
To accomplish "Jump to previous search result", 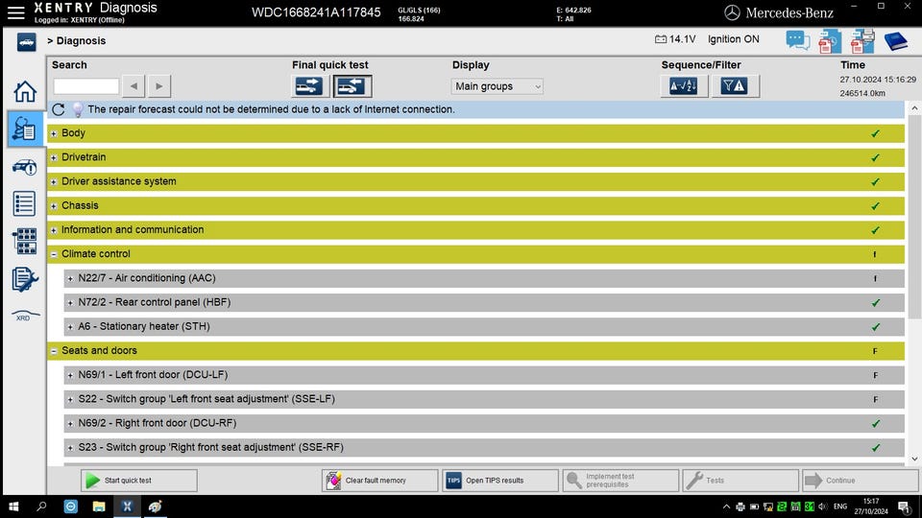I will click(134, 86).
